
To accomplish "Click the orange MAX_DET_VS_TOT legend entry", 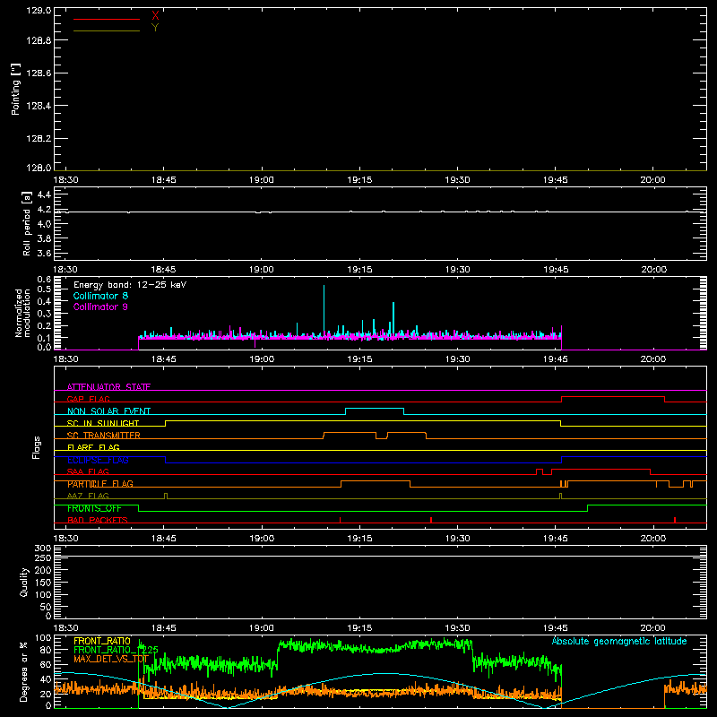I will [111, 659].
